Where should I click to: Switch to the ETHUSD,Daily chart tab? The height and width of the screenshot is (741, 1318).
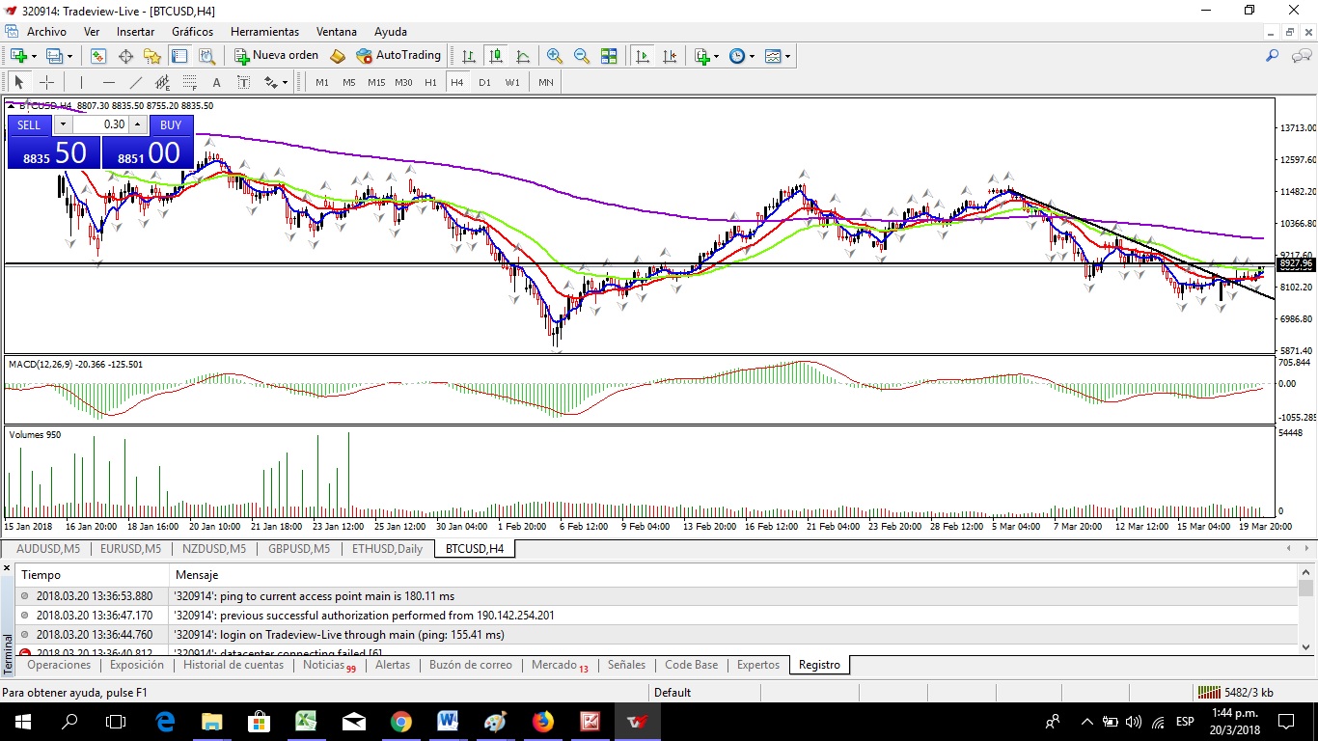(x=387, y=549)
